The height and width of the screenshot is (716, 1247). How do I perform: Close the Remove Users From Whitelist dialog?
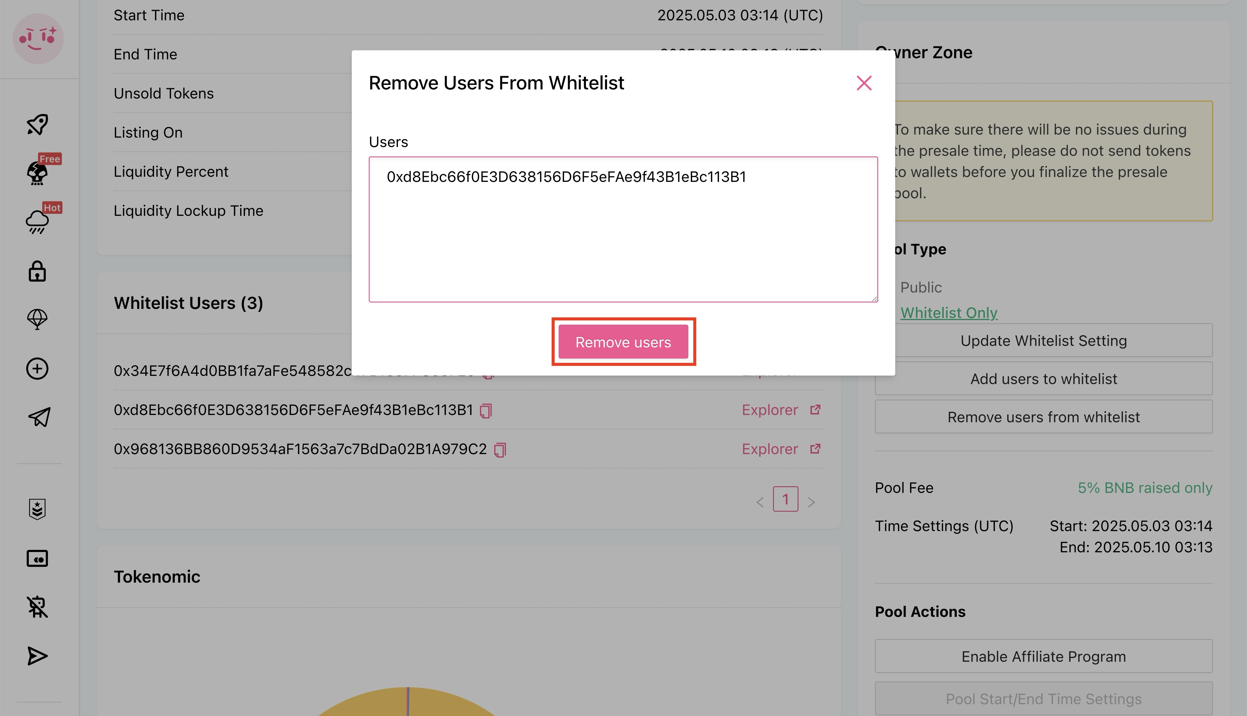point(864,83)
